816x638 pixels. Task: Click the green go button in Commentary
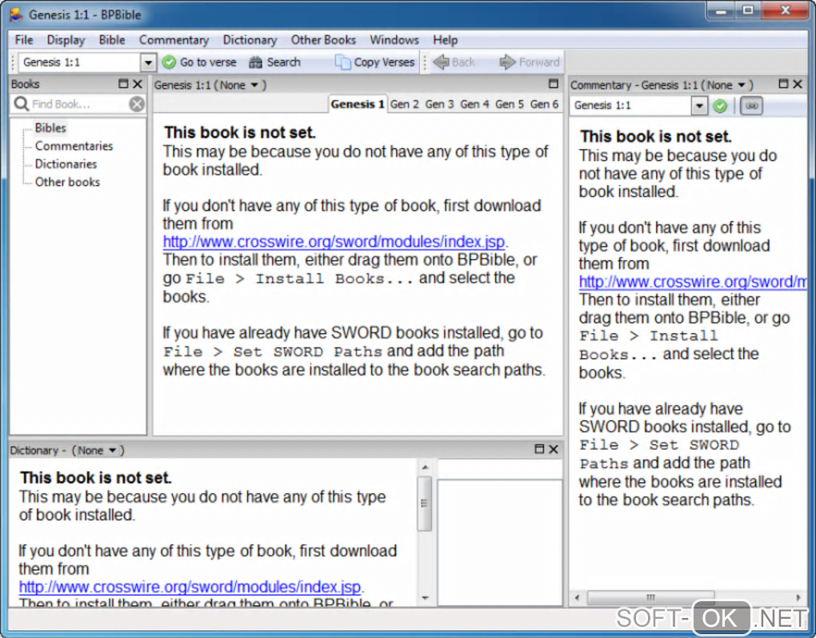[x=720, y=106]
